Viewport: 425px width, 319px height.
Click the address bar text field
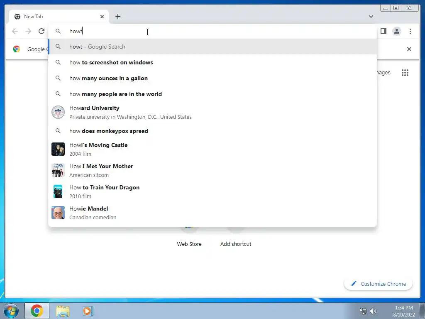pos(212,31)
